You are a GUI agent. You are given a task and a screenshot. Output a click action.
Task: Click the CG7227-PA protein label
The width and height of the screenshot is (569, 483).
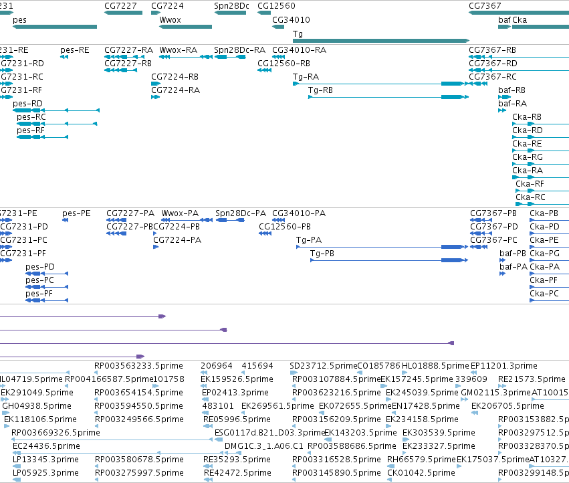[130, 213]
